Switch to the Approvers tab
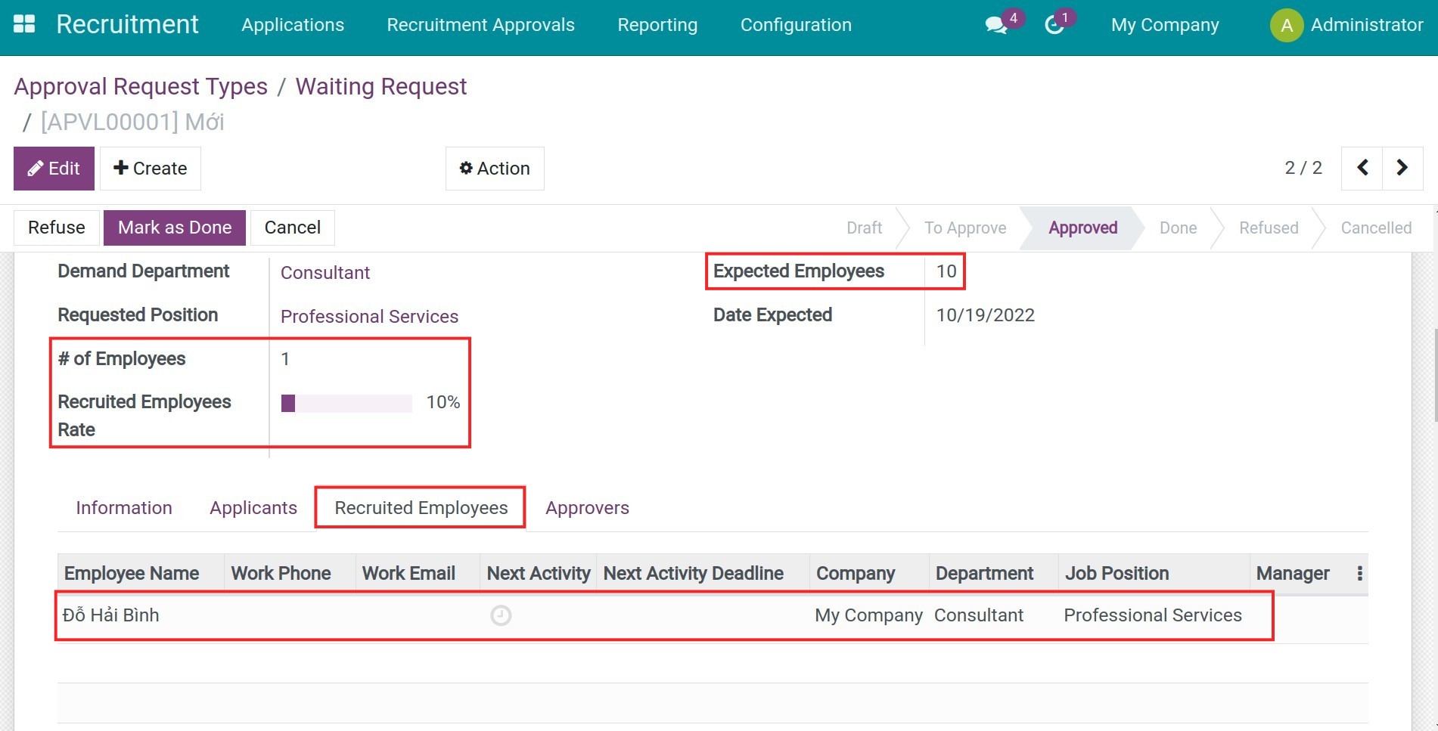Screen dimensions: 1438x731 point(587,508)
